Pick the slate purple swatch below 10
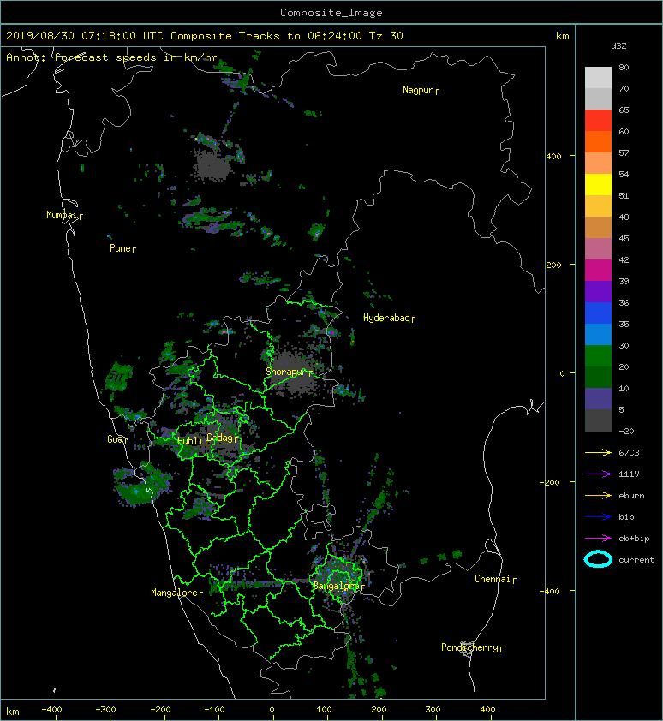Image resolution: width=663 pixels, height=721 pixels. coord(598,399)
